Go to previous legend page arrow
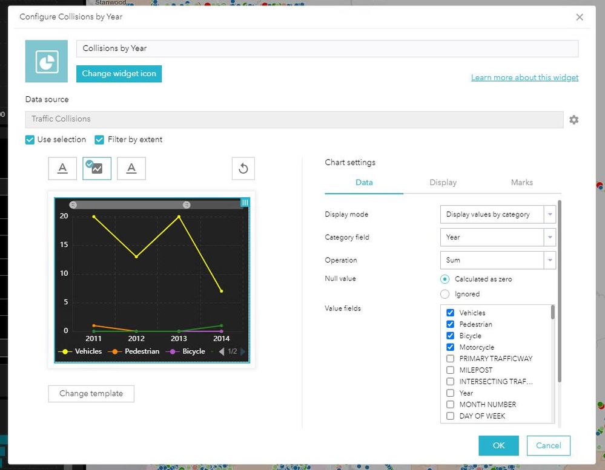605x470 pixels. [x=222, y=351]
